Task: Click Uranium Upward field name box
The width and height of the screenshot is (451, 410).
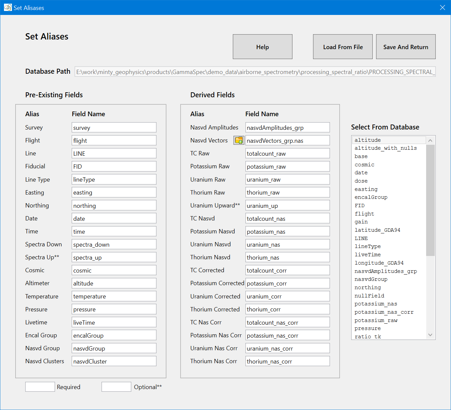Action: click(x=287, y=206)
